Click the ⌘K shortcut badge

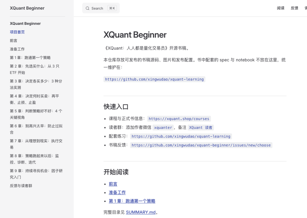(112, 8)
